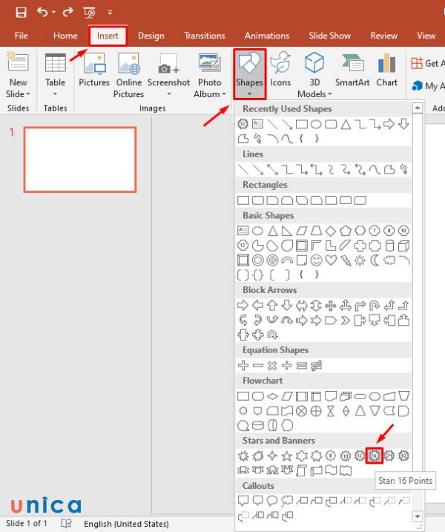Select the 16-point star shape
Image resolution: width=445 pixels, height=532 pixels.
[375, 455]
